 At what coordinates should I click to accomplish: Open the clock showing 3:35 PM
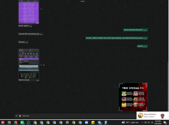tap(158, 122)
